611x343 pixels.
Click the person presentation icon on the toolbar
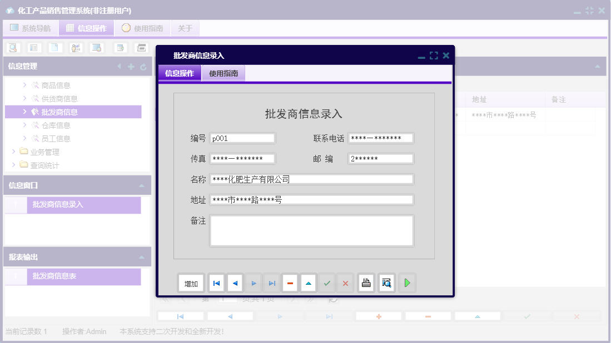pyautogui.click(x=76, y=47)
